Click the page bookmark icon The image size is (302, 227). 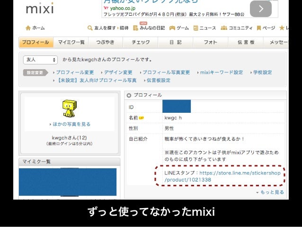(259, 28)
